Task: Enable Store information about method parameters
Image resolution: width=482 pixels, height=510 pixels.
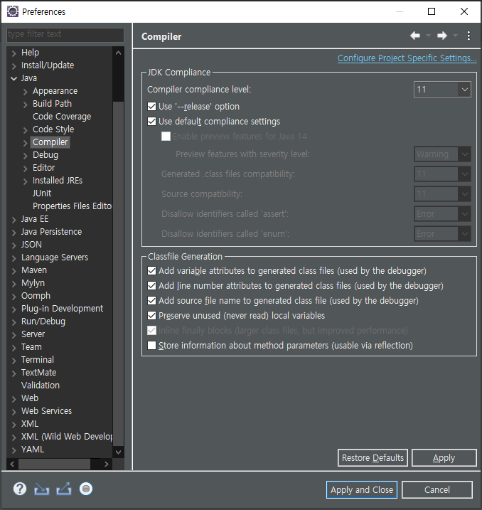Action: [152, 346]
